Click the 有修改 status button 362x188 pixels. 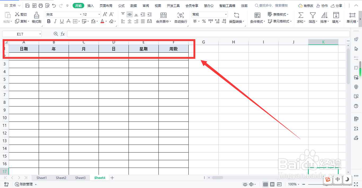tap(306, 6)
